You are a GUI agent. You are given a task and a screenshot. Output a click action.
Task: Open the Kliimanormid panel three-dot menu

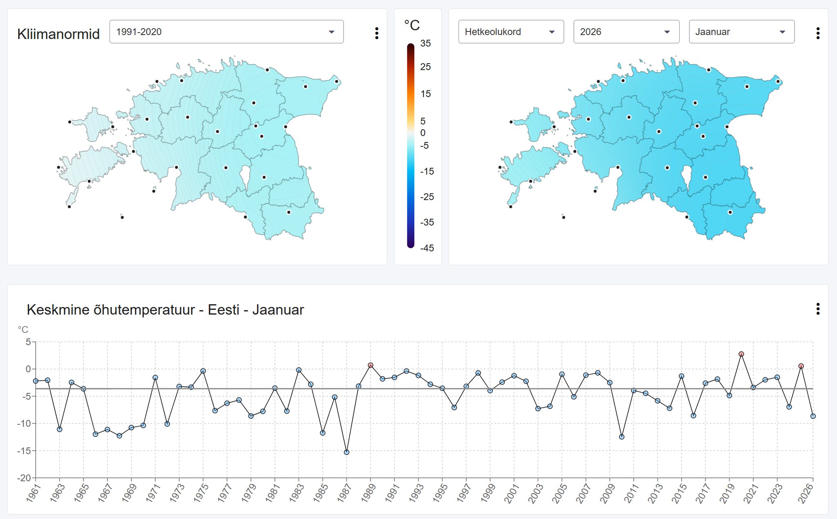(x=376, y=33)
